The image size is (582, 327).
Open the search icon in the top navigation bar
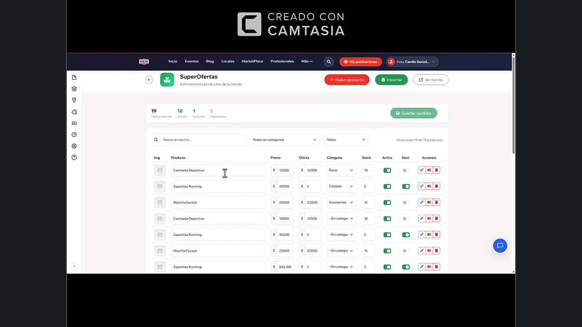tap(328, 62)
